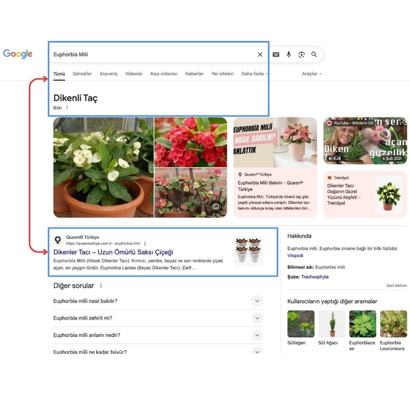Screen dimensions: 410x410
Task: Click image expand icon on bottom flower photo
Action: pyautogui.click(x=216, y=207)
